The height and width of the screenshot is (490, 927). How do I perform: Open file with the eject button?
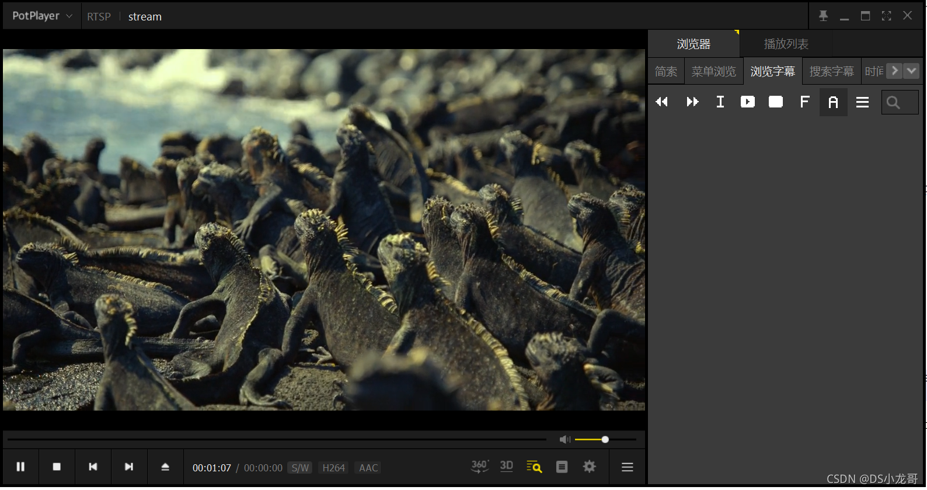click(165, 467)
